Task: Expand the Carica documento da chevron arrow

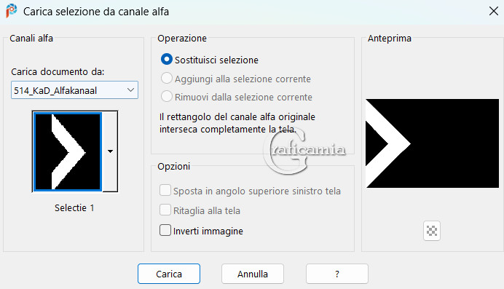Action: 130,90
